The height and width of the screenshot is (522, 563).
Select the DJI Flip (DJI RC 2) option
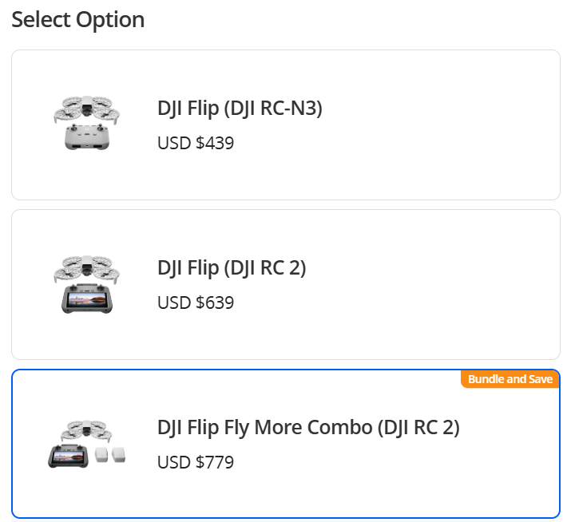click(x=285, y=284)
